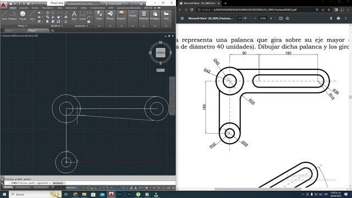Expand the Vista panel arrow
This screenshot has height=198, width=352.
pos(166,26)
